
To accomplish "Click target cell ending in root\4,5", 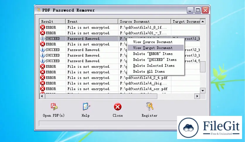I will pyautogui.click(x=192, y=61).
